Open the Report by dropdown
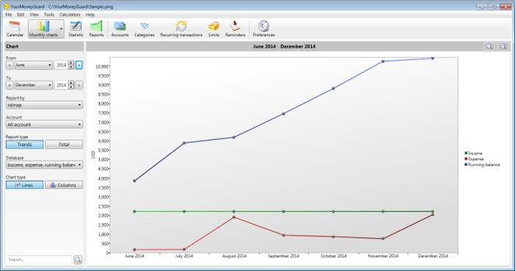This screenshot has width=515, height=271. point(44,105)
